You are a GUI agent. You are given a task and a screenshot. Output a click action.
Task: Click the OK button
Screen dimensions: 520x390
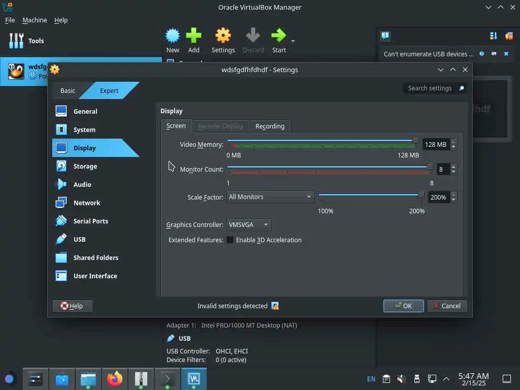pos(403,306)
